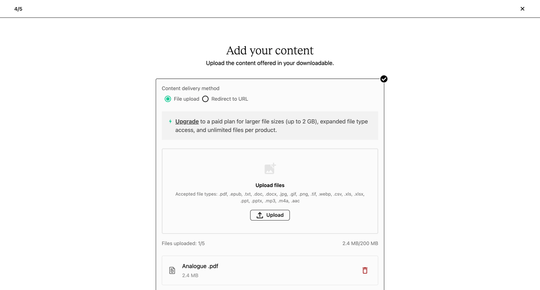Click the Files uploaded: 1/5 counter

pos(183,243)
